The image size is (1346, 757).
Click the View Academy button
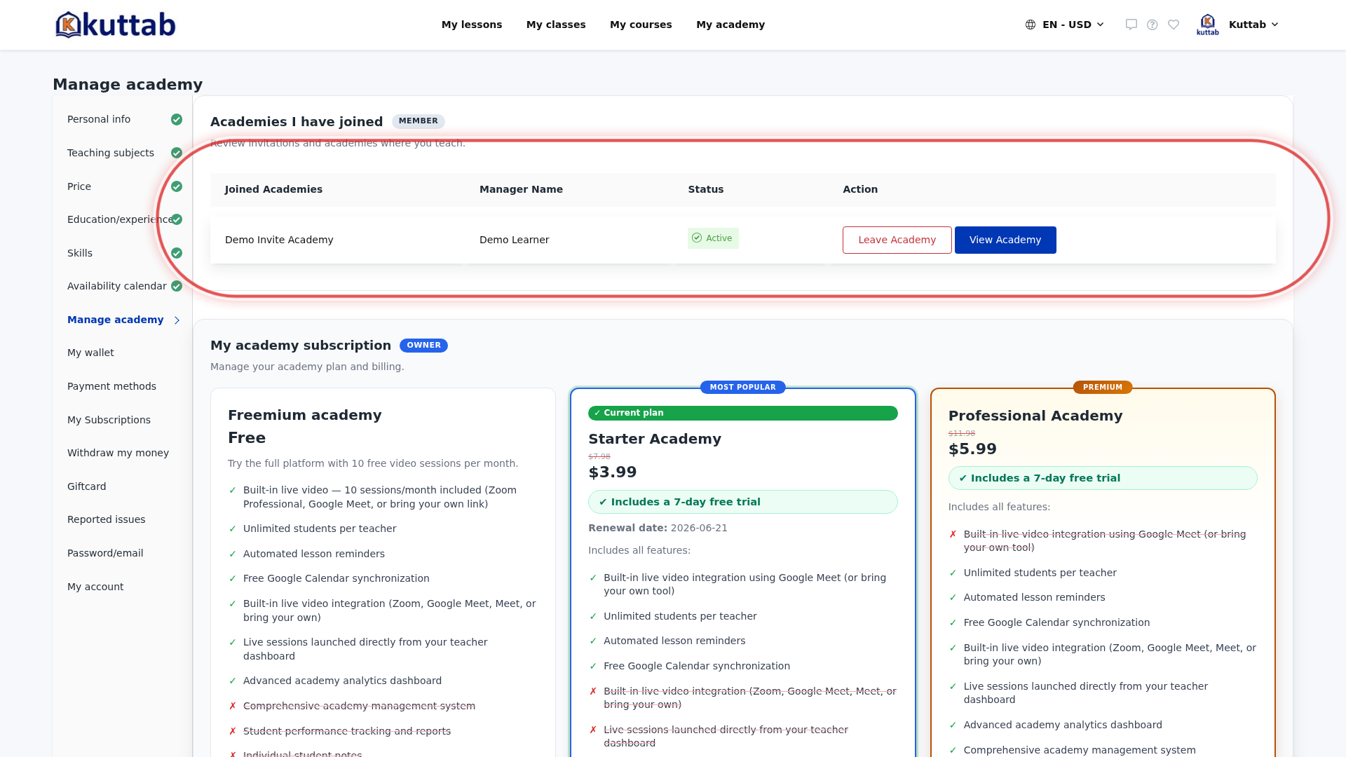click(1005, 240)
